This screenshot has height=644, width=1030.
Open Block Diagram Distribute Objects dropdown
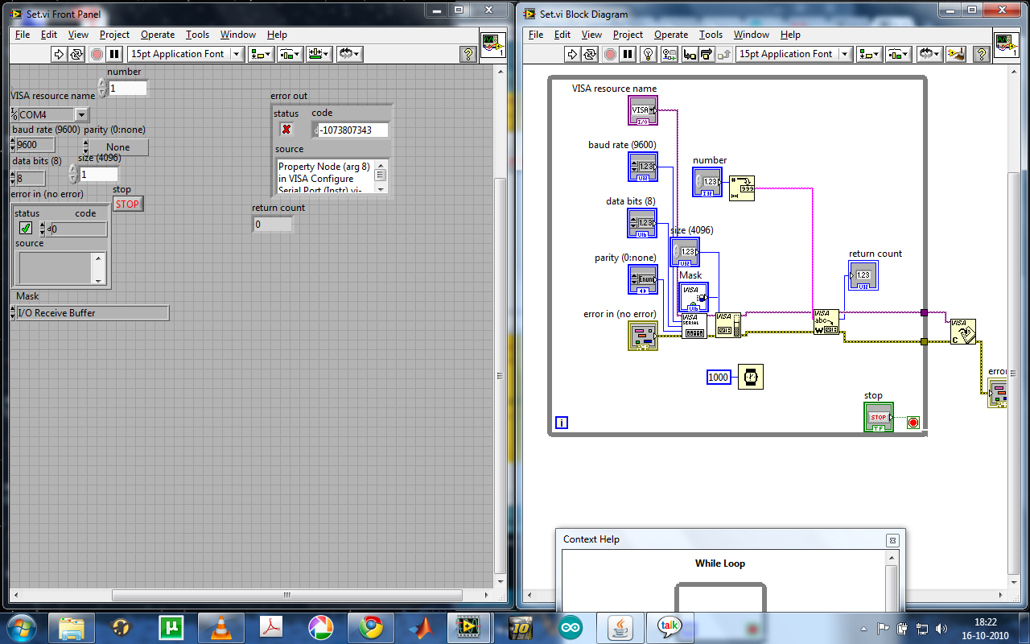[898, 54]
